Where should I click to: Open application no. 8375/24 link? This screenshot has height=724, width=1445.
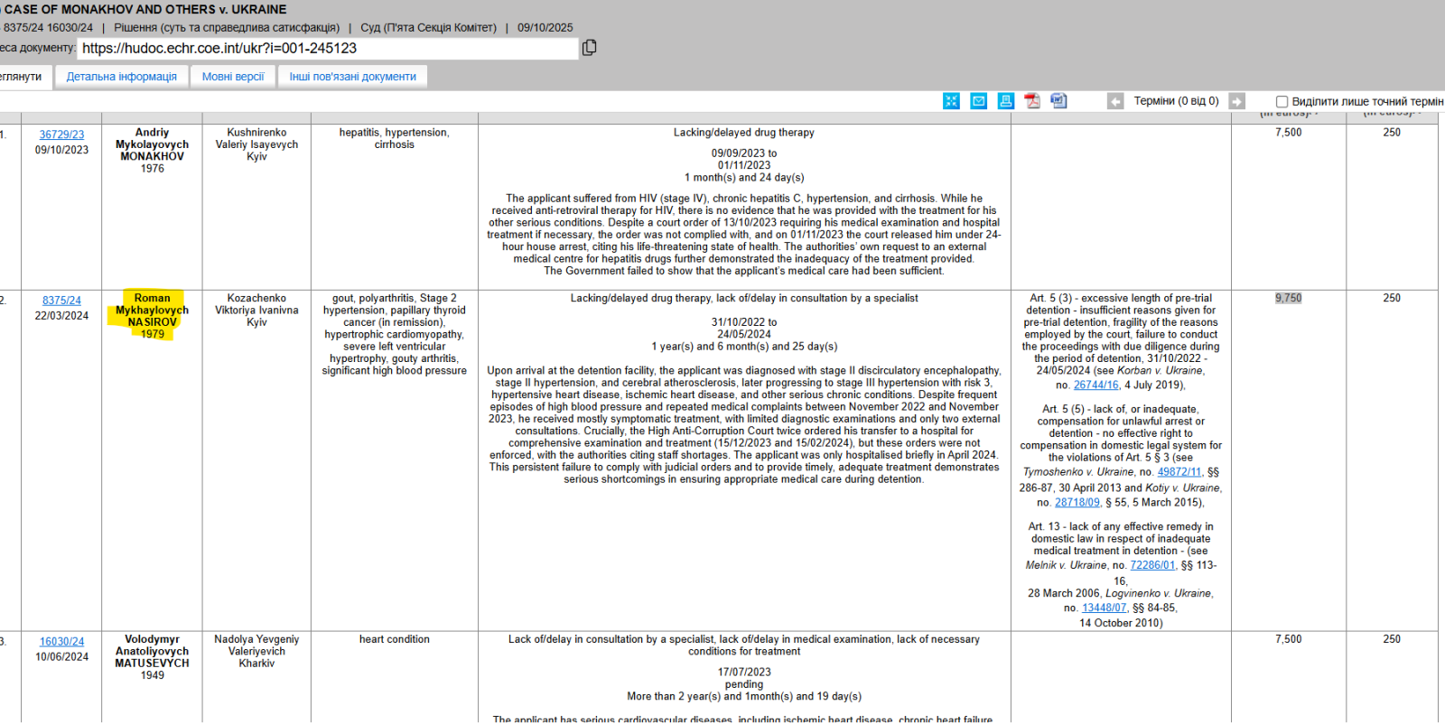coord(61,301)
